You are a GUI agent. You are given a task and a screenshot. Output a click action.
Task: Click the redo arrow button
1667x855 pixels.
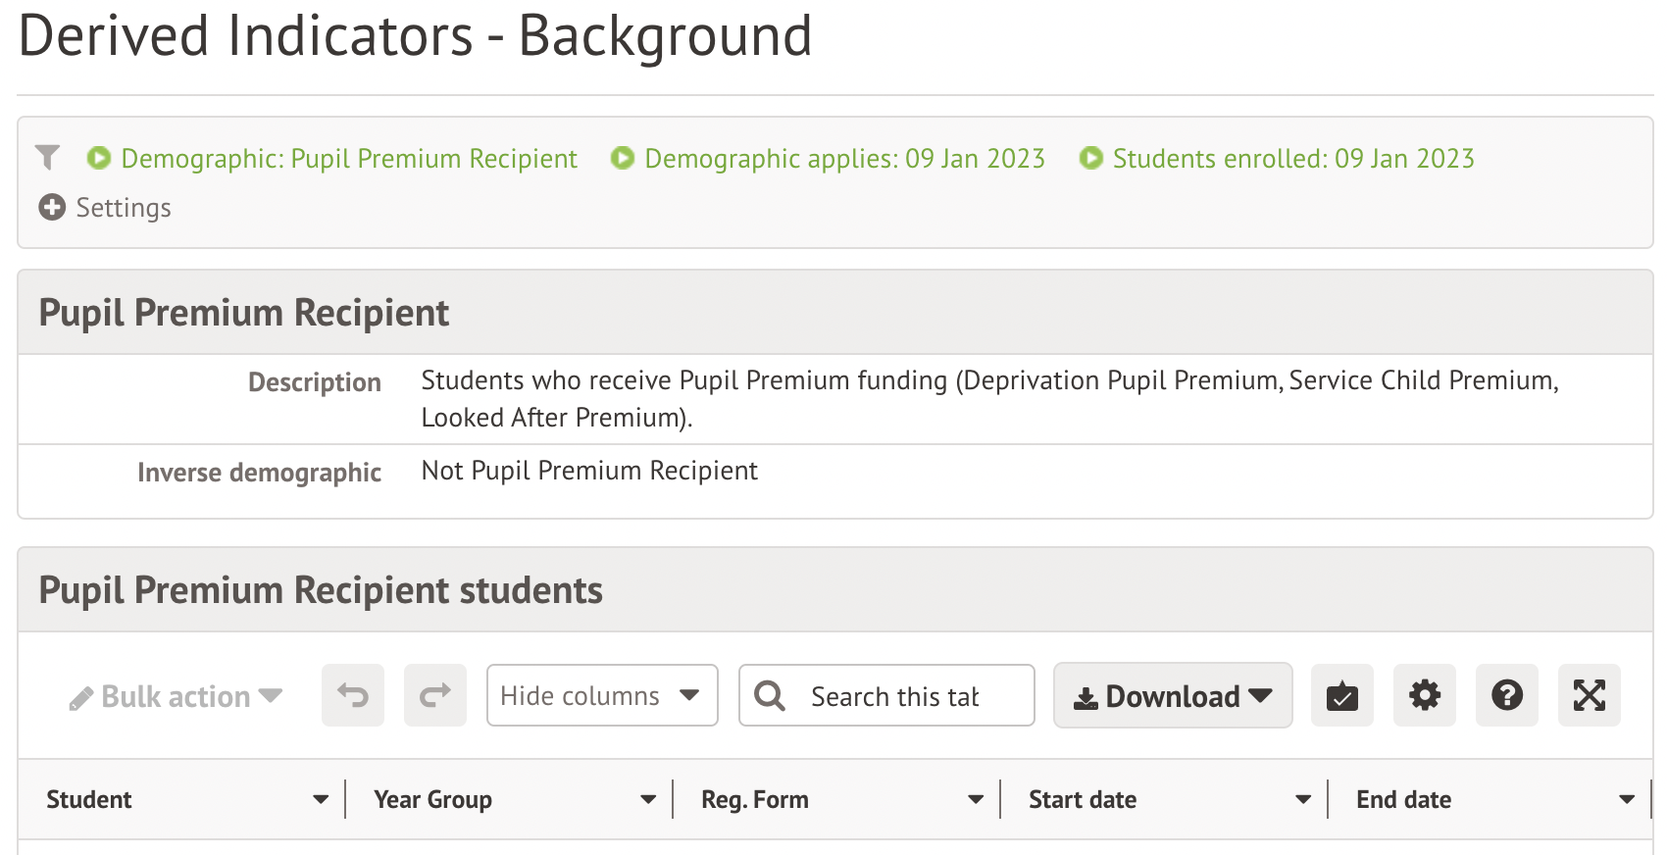point(435,695)
